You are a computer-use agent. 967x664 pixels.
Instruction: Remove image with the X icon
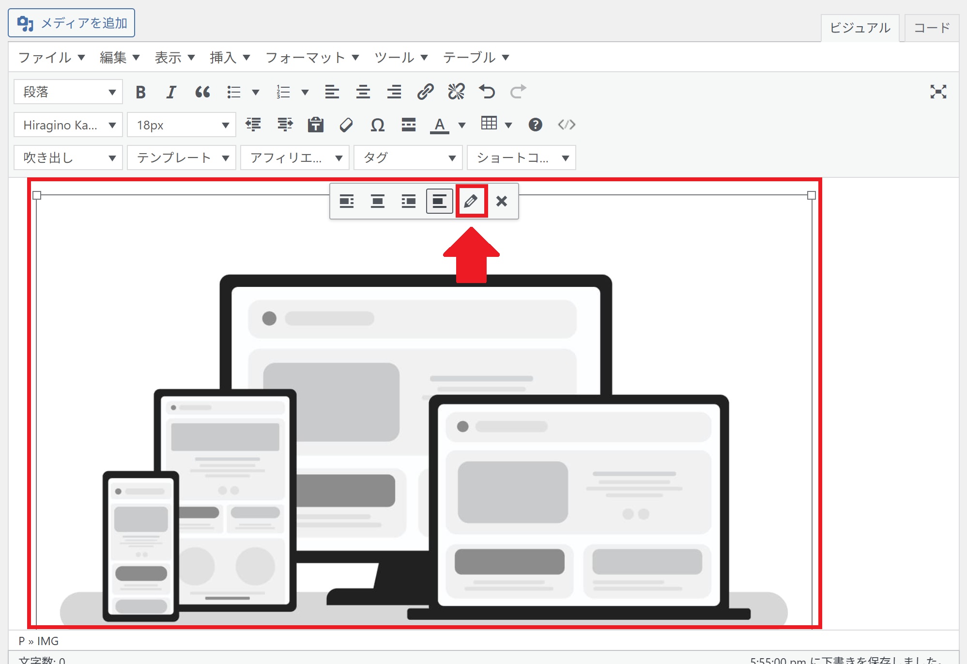[502, 201]
